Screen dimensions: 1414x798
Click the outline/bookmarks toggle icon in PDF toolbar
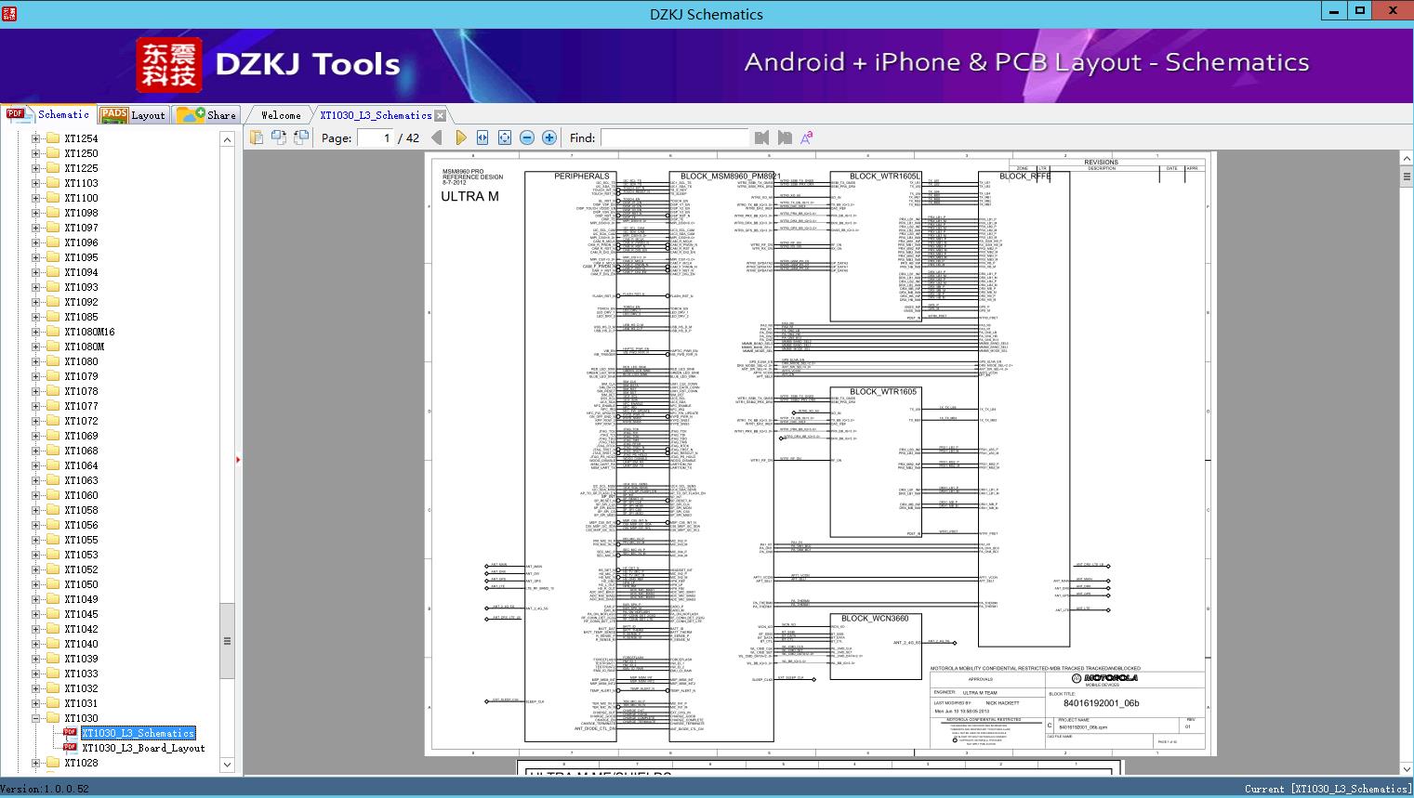click(257, 137)
